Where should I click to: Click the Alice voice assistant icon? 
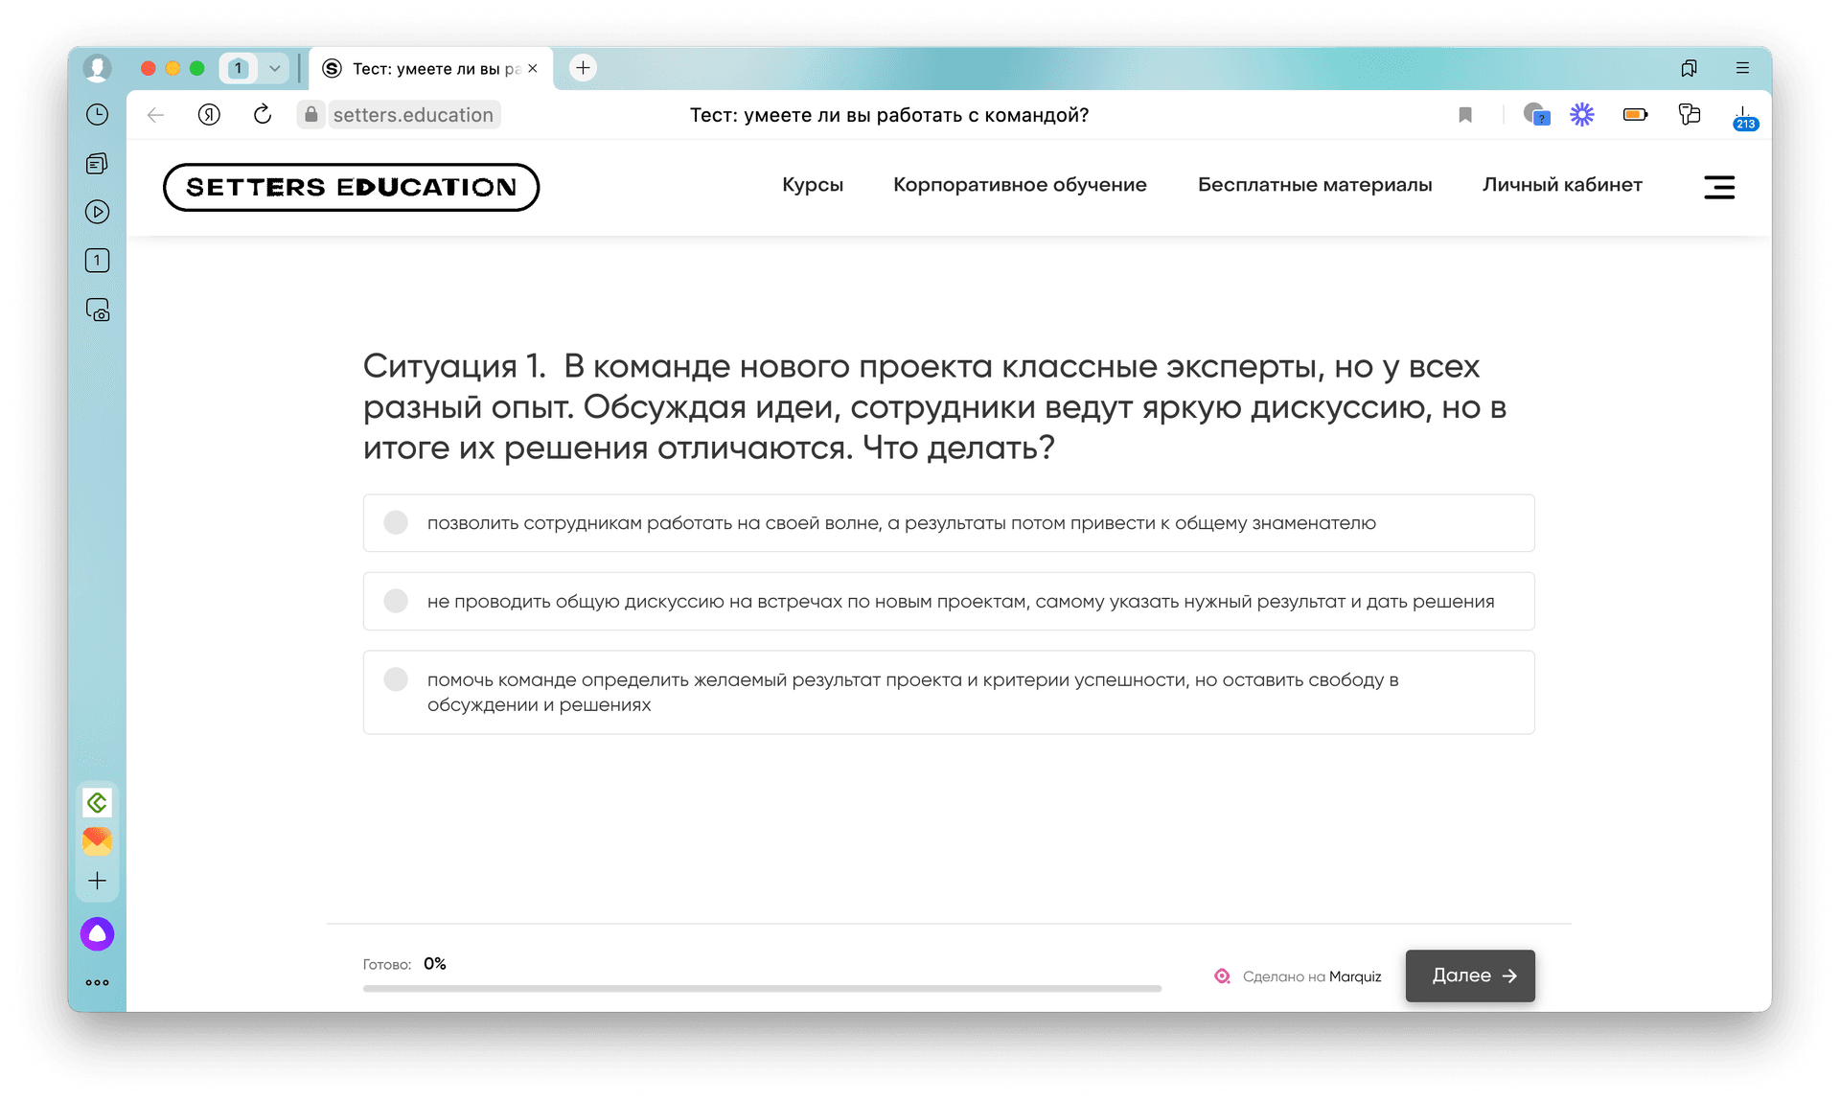97,933
